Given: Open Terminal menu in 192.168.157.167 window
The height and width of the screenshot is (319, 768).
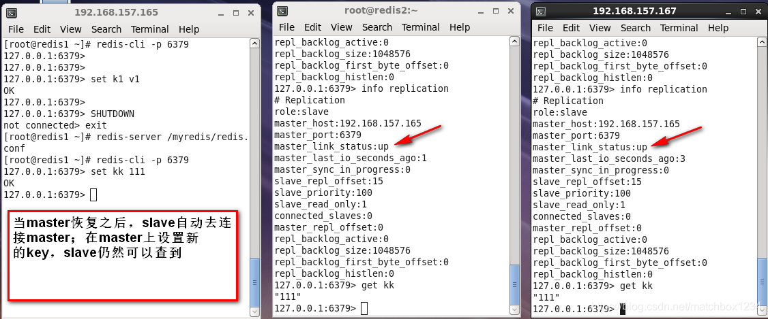Looking at the screenshot, I should pyautogui.click(x=679, y=28).
